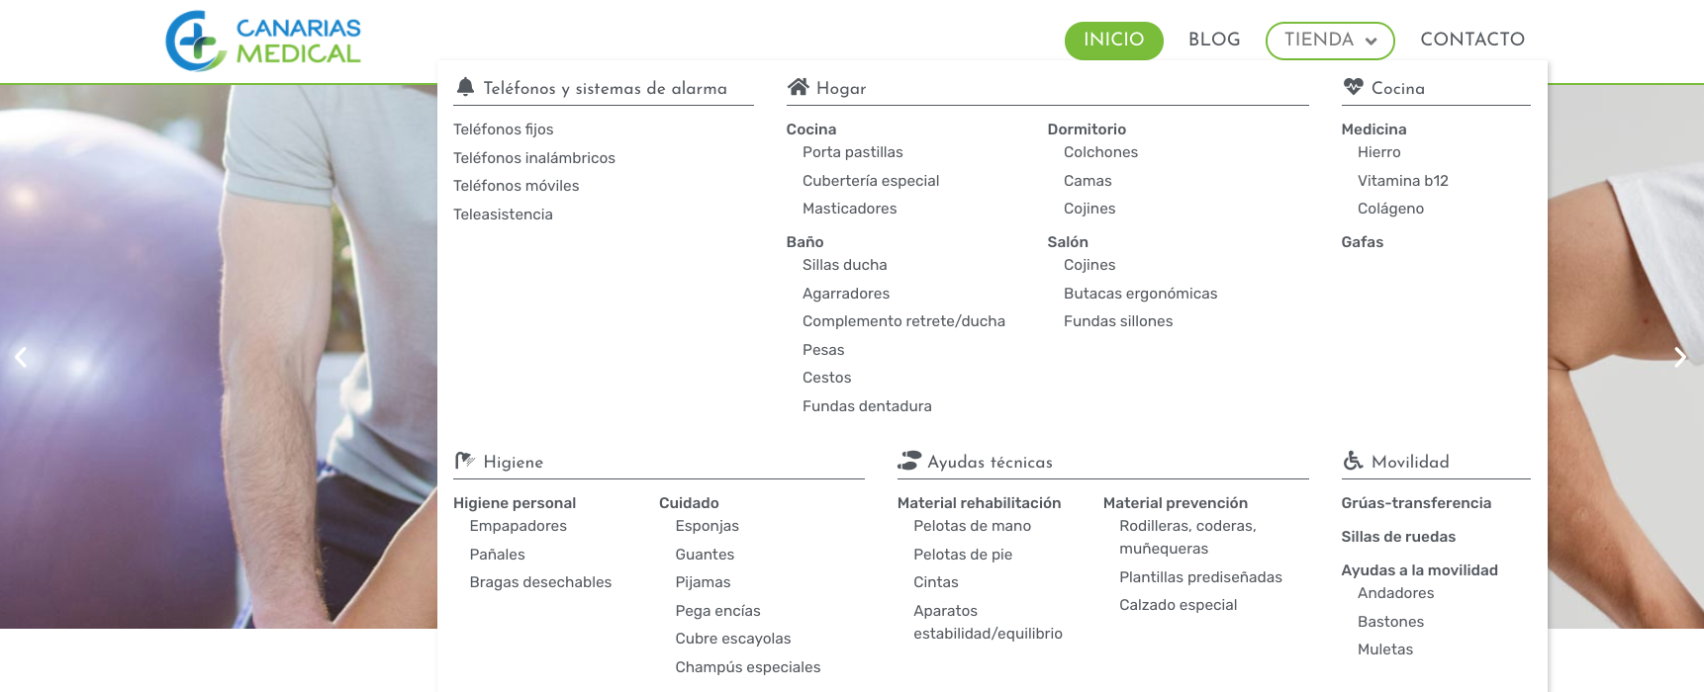Screen dimensions: 1704x692
Task: Open the BLOG menu item
Action: tap(1214, 40)
